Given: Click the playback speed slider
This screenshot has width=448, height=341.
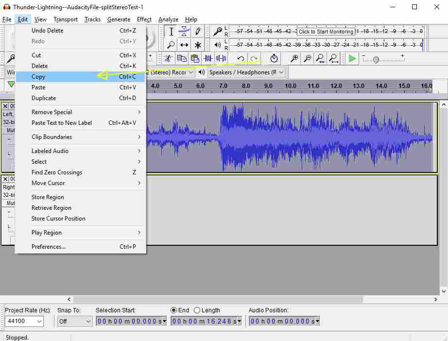Looking at the screenshot, I should [376, 59].
